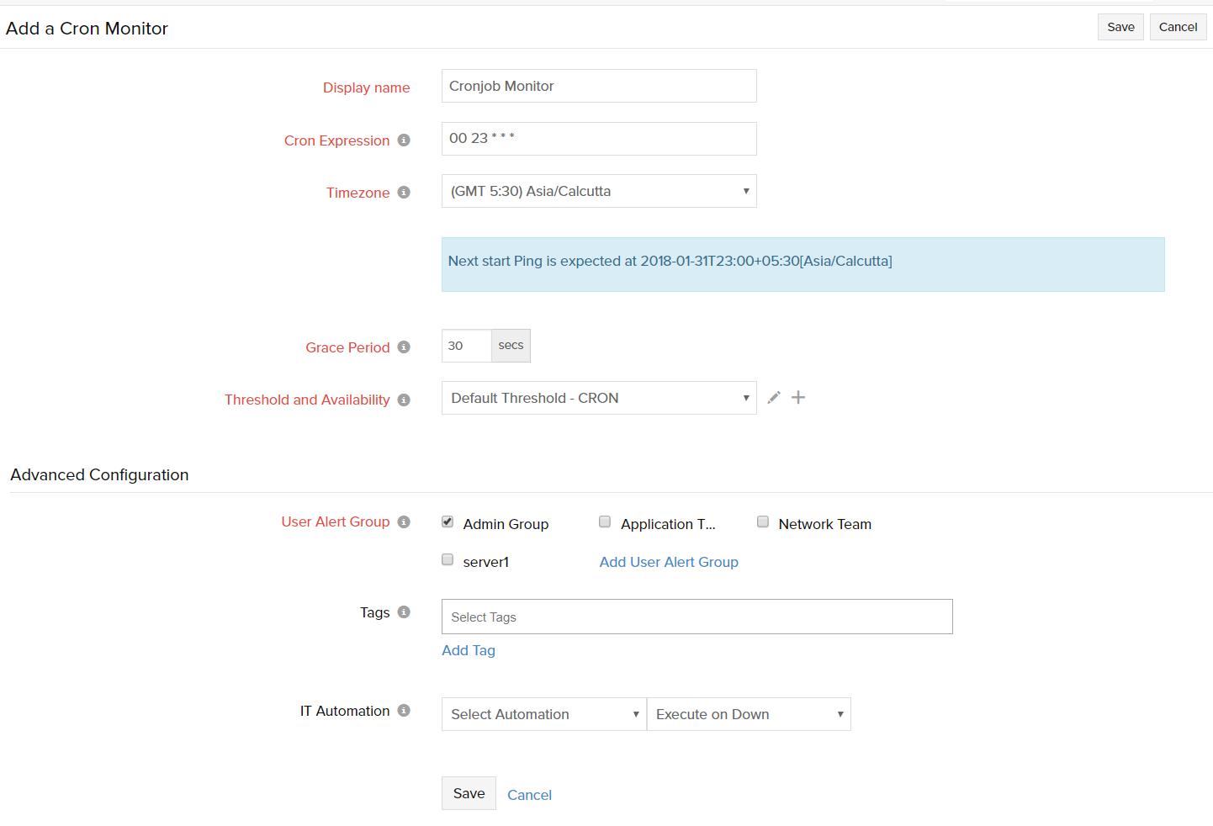Viewport: 1213px width, 826px height.
Task: Edit threshold profile with pencil icon
Action: coord(774,397)
